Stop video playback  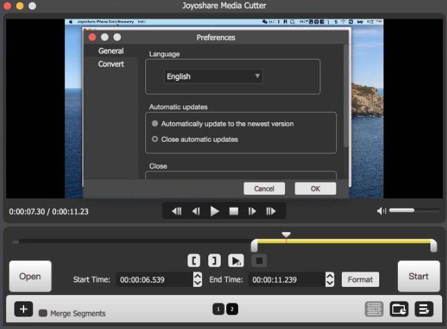click(x=234, y=211)
